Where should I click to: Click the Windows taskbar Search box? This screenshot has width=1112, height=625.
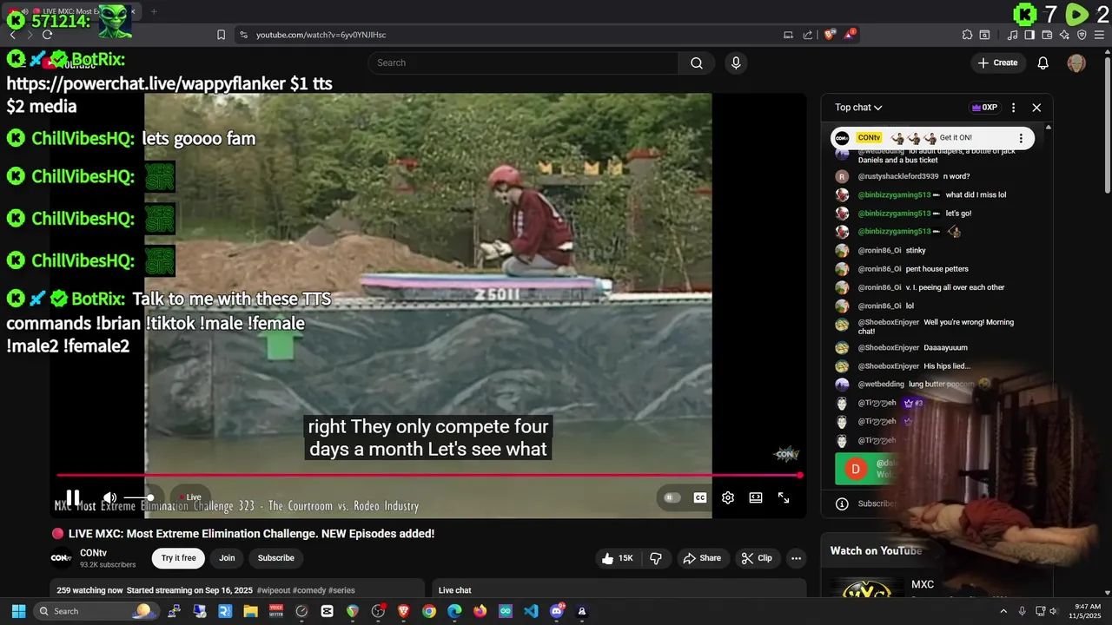click(x=96, y=611)
